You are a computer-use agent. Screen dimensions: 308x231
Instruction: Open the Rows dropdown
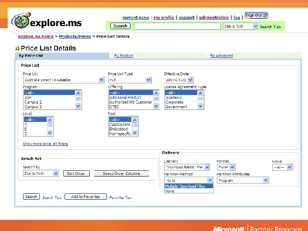(x=282, y=167)
